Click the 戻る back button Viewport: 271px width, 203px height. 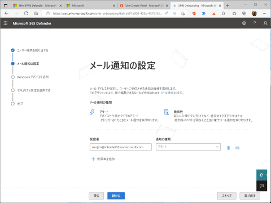(97, 196)
